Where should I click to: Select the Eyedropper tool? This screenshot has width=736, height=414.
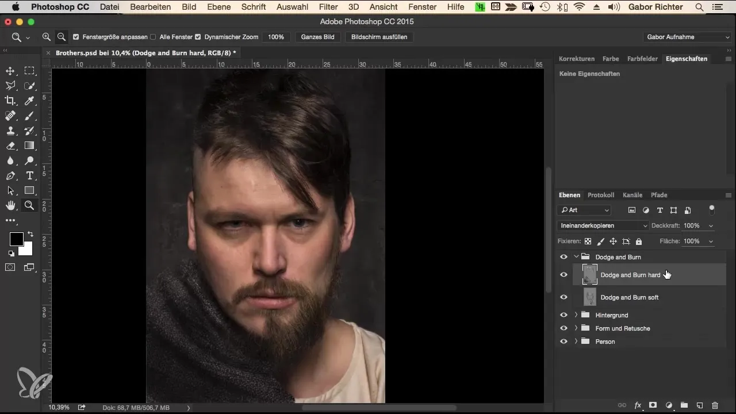(29, 101)
